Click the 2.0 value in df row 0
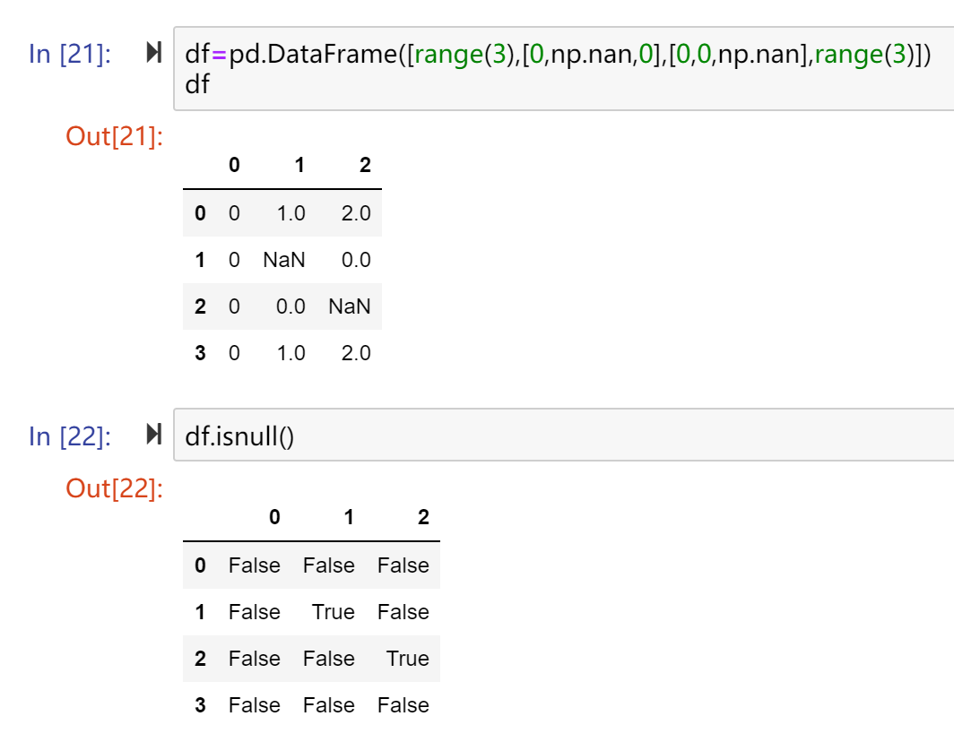 click(x=355, y=213)
